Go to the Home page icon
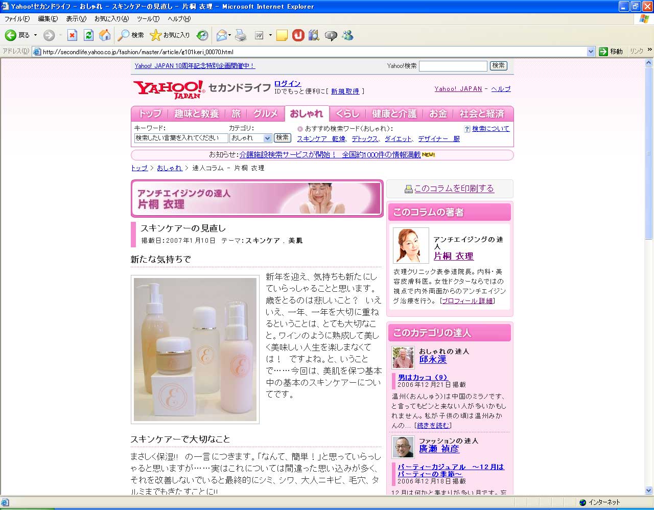This screenshot has height=510, width=654. 105,35
